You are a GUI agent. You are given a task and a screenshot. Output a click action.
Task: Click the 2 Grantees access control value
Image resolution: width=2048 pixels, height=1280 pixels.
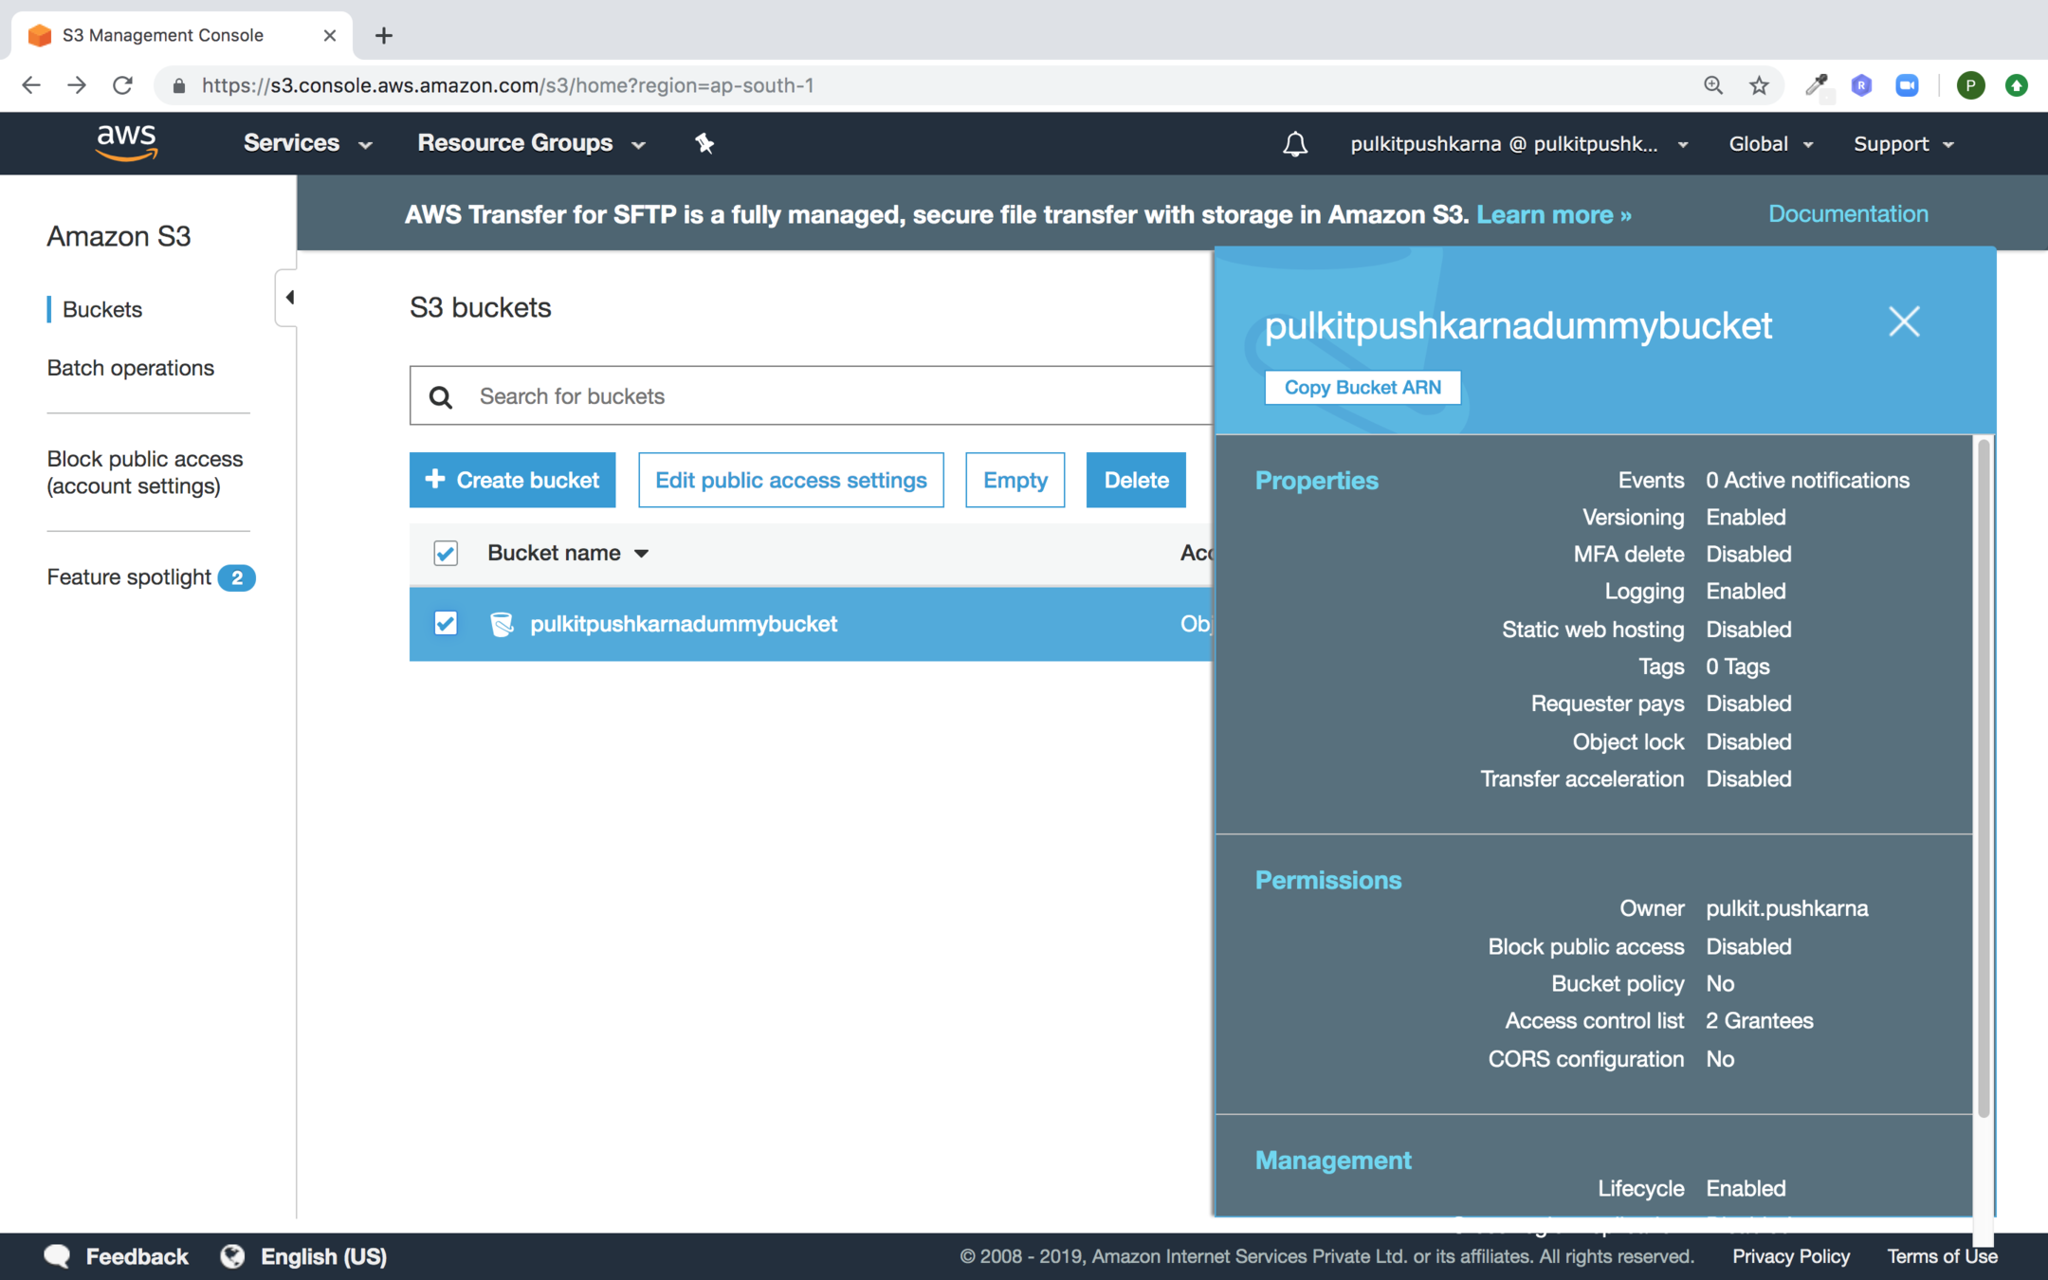tap(1760, 1020)
